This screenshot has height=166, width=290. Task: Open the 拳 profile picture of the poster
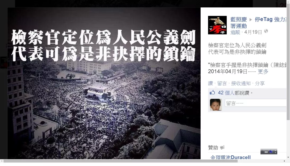[x=217, y=25]
